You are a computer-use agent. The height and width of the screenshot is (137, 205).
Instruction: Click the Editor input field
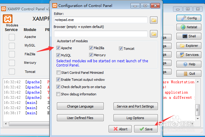[101, 20]
